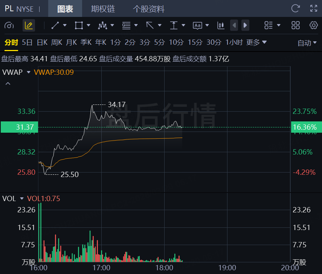Open the multi-chart grid layout icon
The height and width of the screenshot is (274, 322).
tap(296, 26)
